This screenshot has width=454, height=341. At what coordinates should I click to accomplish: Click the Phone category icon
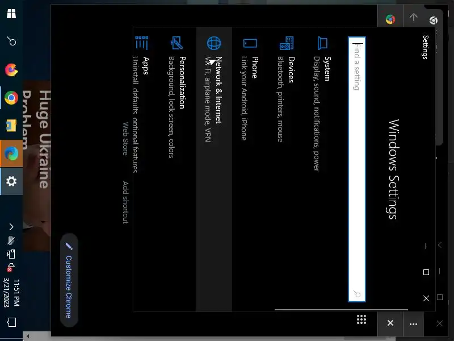click(x=250, y=43)
